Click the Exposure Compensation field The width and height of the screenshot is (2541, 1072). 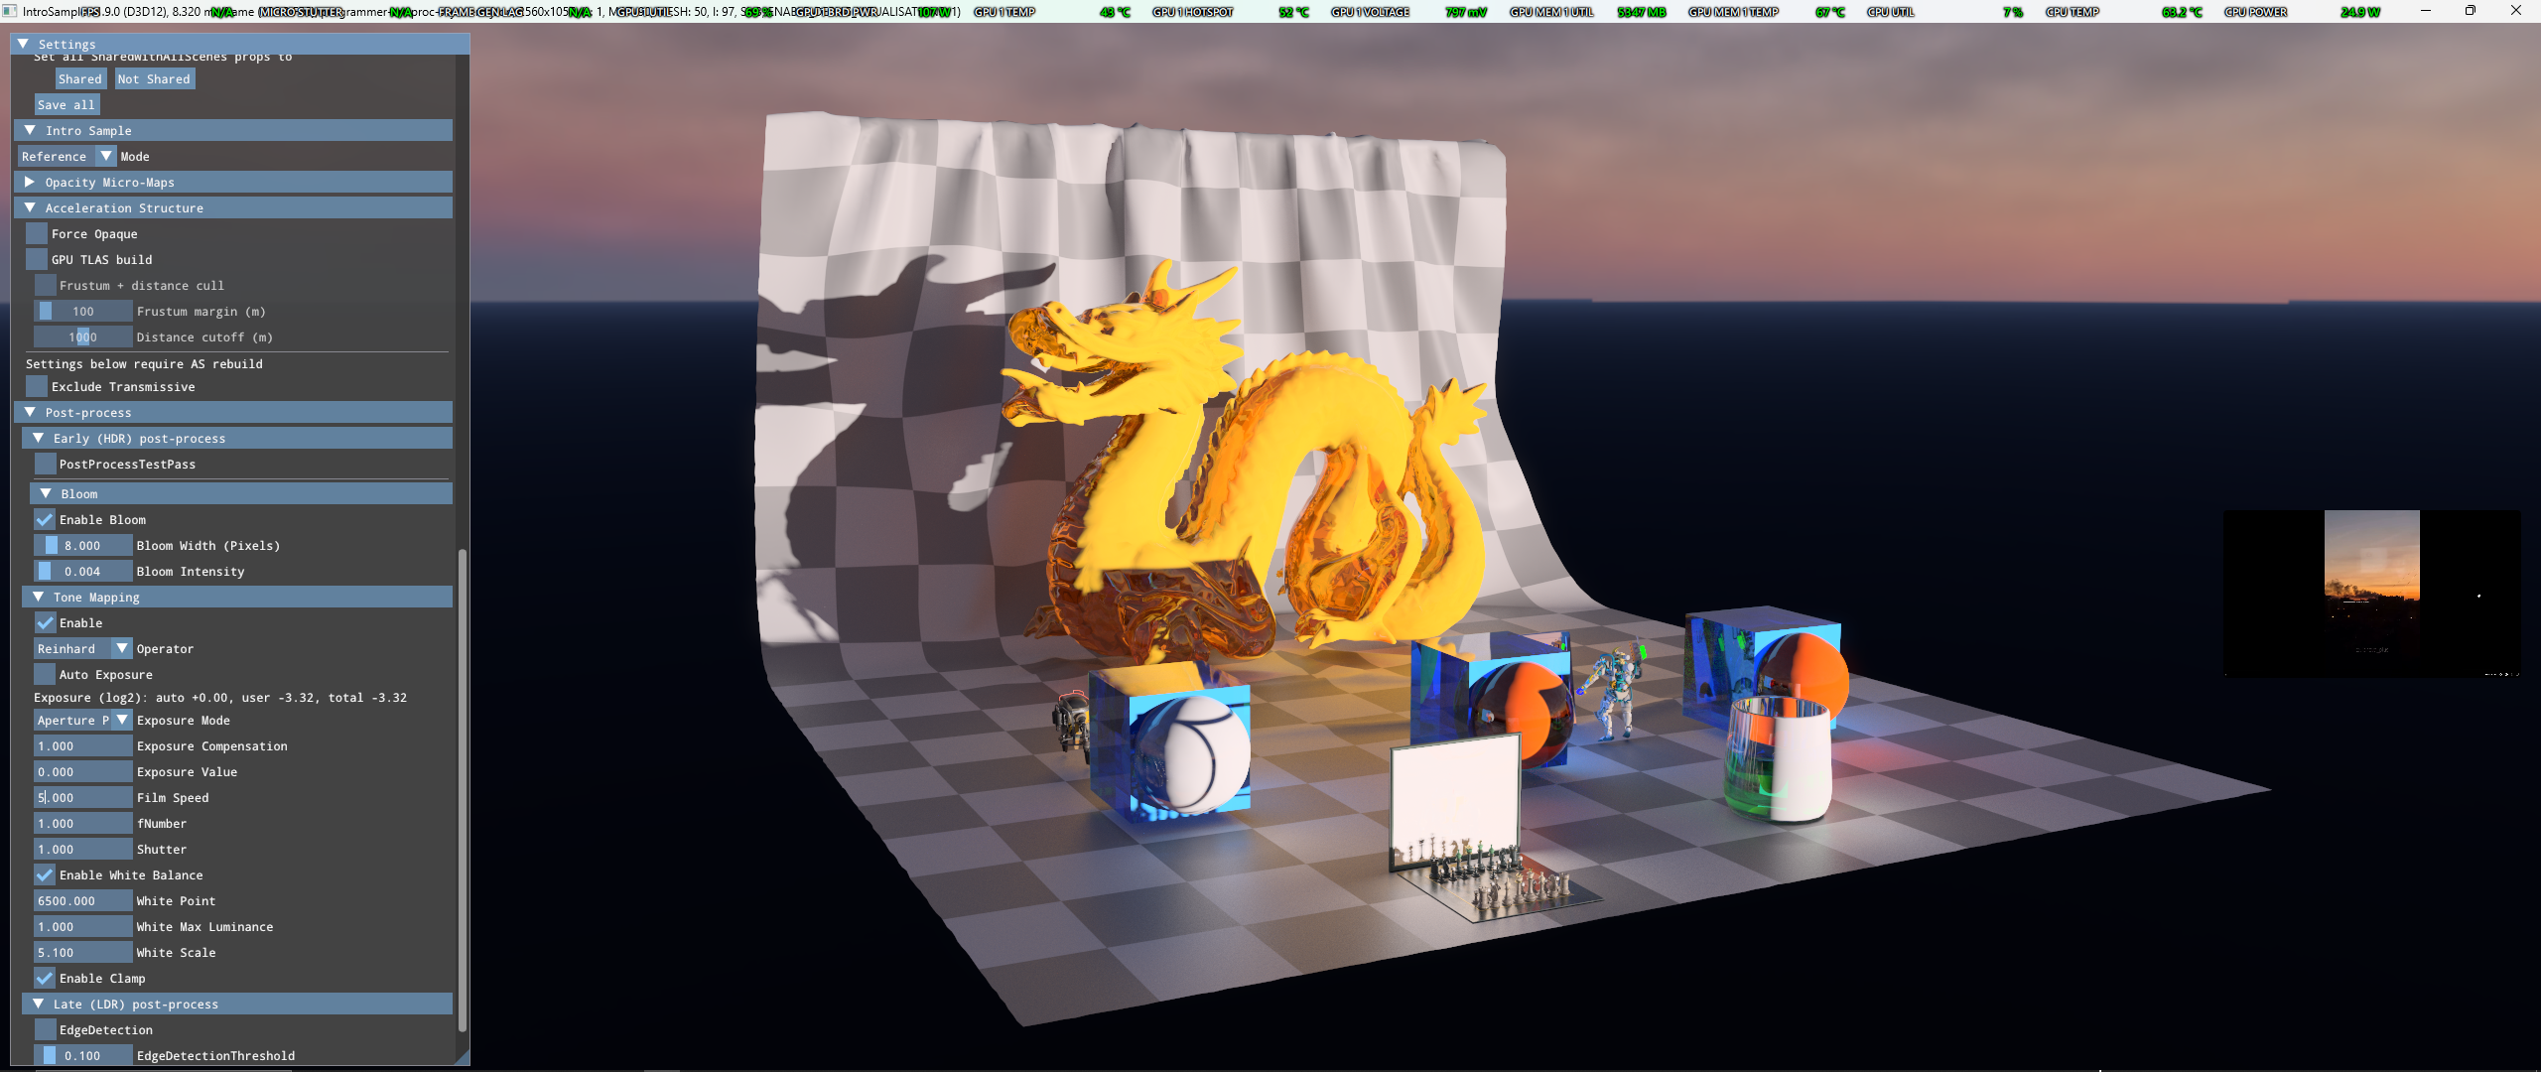[x=83, y=745]
